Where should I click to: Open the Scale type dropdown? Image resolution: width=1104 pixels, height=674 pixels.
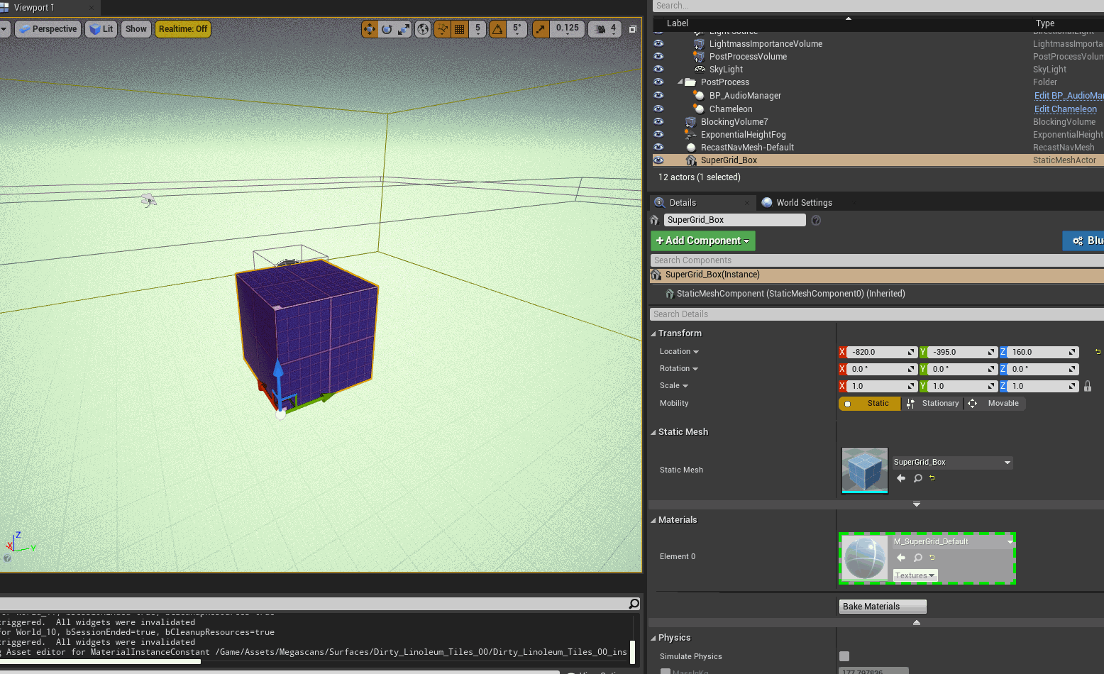[x=674, y=386]
